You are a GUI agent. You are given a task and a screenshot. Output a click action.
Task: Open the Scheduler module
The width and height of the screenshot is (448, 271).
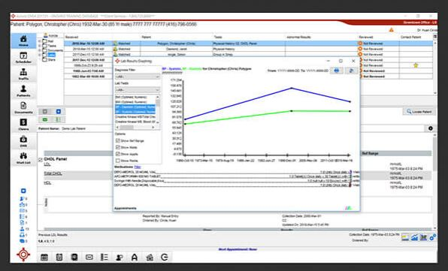pos(23,58)
